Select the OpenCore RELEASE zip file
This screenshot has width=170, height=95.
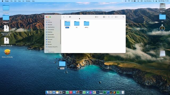6,30
